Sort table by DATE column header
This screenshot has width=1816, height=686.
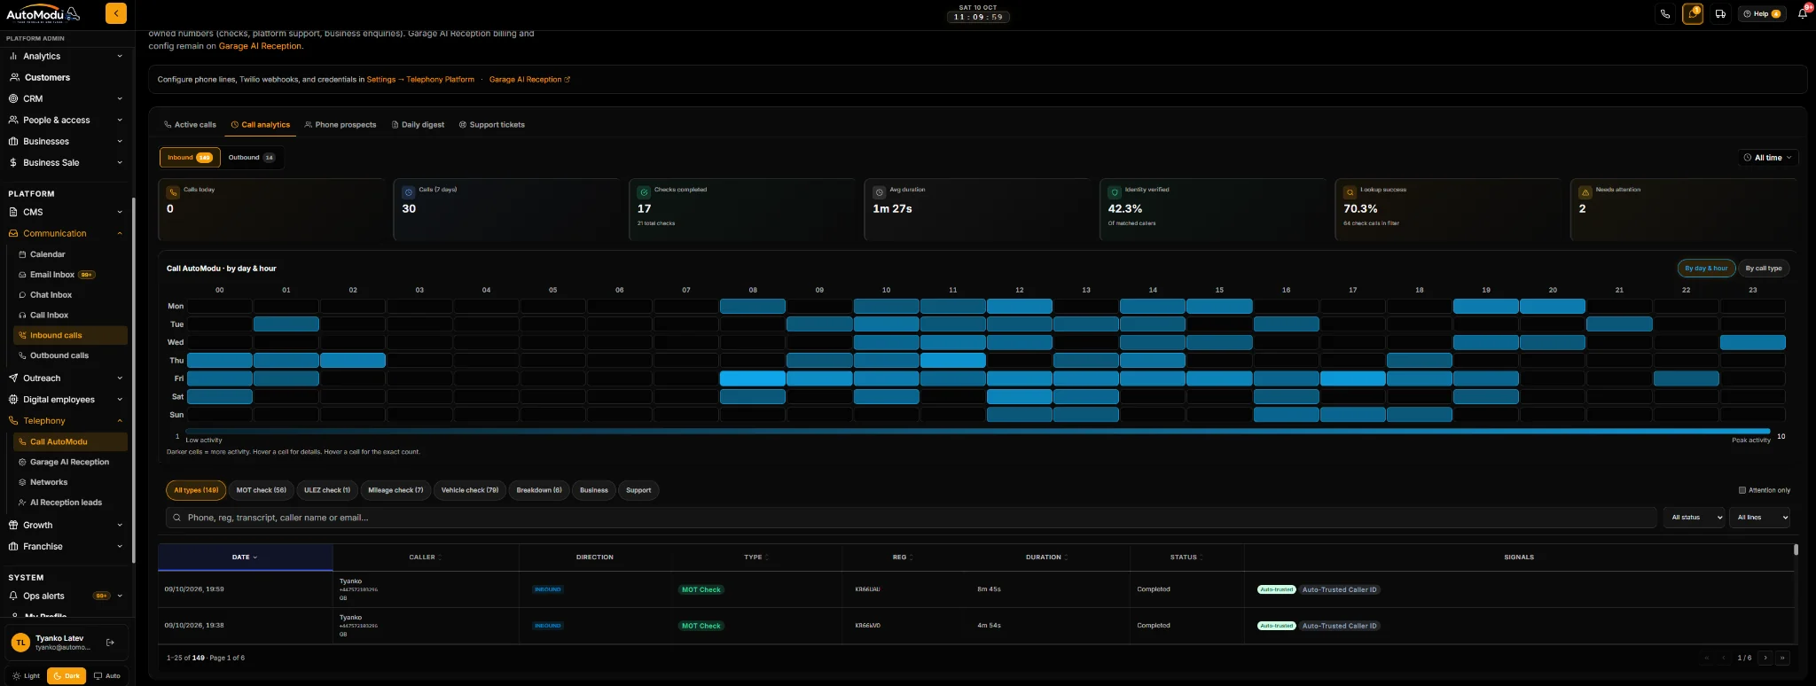click(x=245, y=557)
